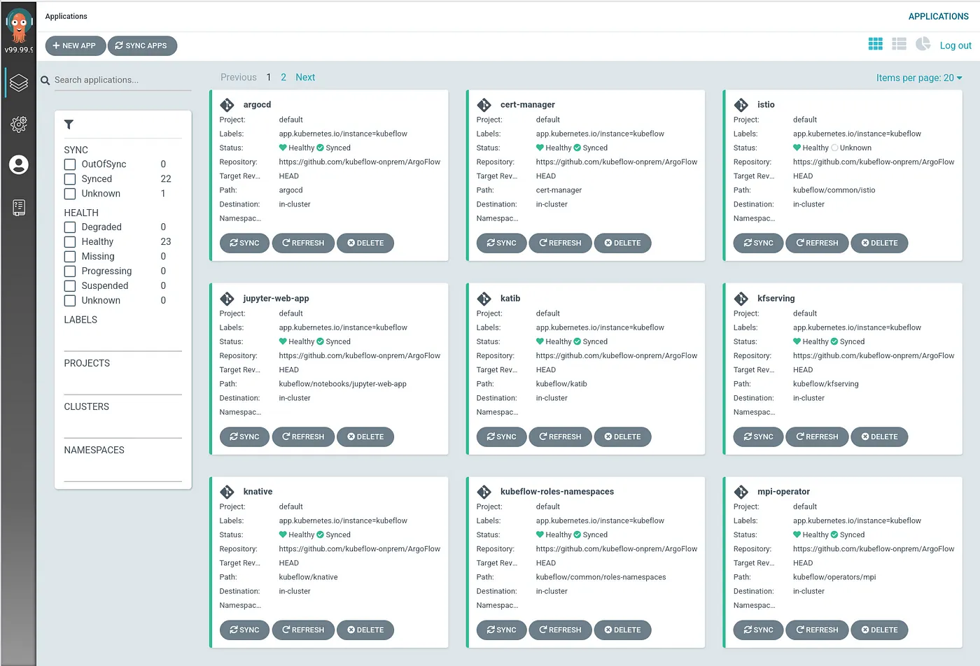Click the kubeflow/katib path text

click(x=561, y=384)
